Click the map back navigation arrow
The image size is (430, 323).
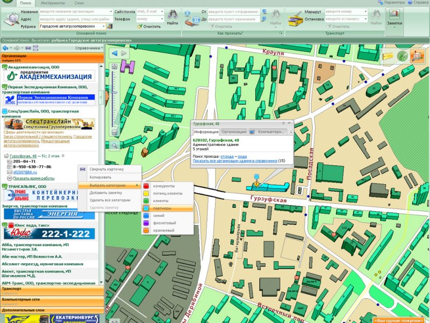point(114,53)
